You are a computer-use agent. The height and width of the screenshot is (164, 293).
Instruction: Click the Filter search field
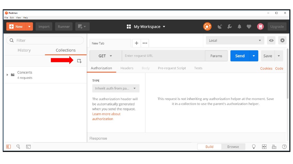click(45, 40)
